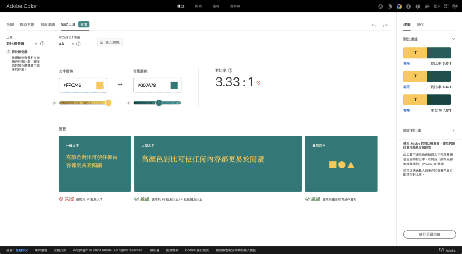Swap text and background colors arrow
The height and width of the screenshot is (254, 462).
(120, 85)
